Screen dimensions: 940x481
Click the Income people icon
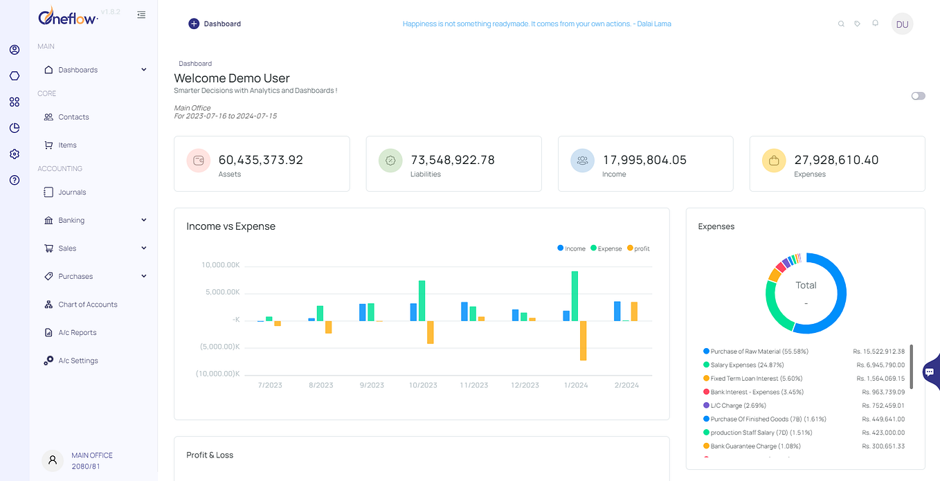click(582, 161)
